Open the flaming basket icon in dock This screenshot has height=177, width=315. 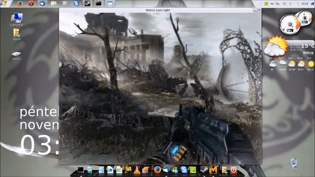[x=146, y=170]
